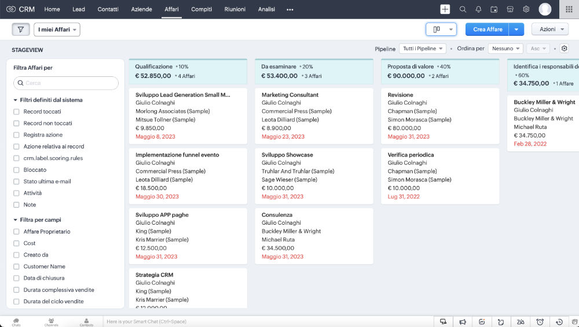The image size is (579, 327).
Task: Open the Asc sort order dropdown
Action: click(538, 49)
